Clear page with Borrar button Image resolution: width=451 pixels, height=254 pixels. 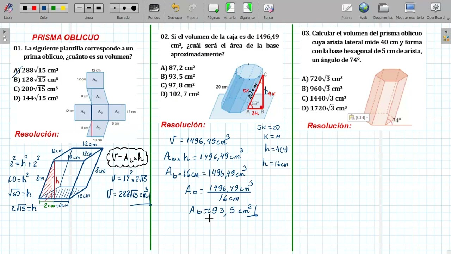(x=268, y=11)
